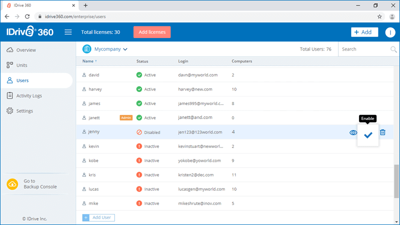Click email yokobe@yoworld.com
The width and height of the screenshot is (400, 225).
click(x=199, y=160)
